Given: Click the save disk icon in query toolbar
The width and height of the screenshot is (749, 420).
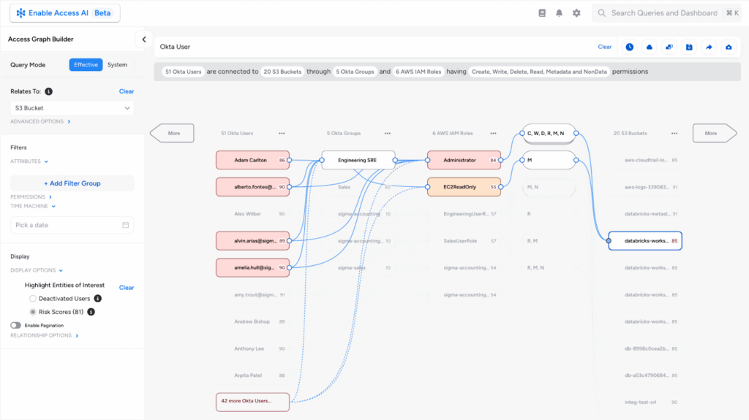Looking at the screenshot, I should [x=688, y=47].
